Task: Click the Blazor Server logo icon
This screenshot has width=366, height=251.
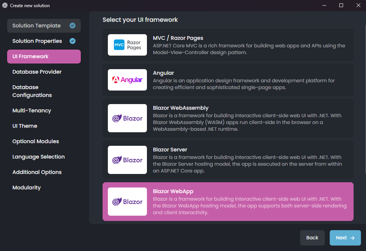Action: (127, 160)
